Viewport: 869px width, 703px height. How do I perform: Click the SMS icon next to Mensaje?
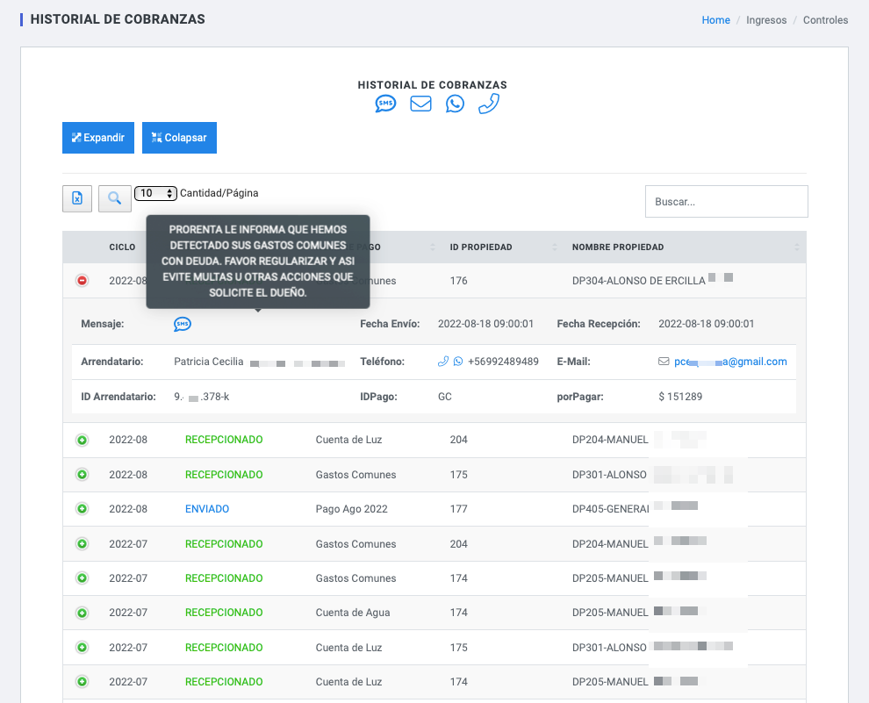(x=183, y=324)
